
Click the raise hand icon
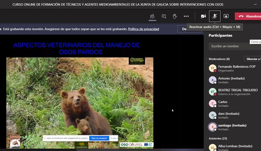pos(175,16)
